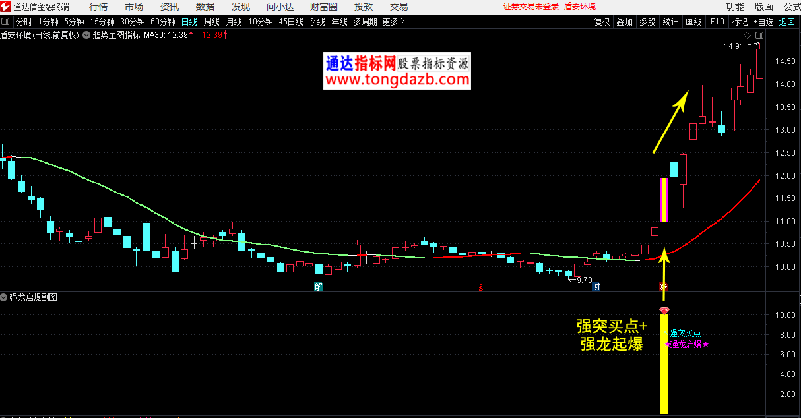Image resolution: width=801 pixels, height=418 pixels.
Task: Switch to the 30分钟 period tab
Action: point(132,22)
